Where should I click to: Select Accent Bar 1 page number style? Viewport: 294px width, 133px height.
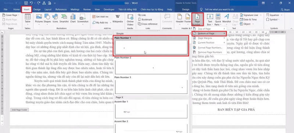pos(151,109)
